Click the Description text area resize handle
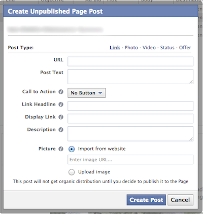The width and height of the screenshot is (203, 214). pos(191,139)
